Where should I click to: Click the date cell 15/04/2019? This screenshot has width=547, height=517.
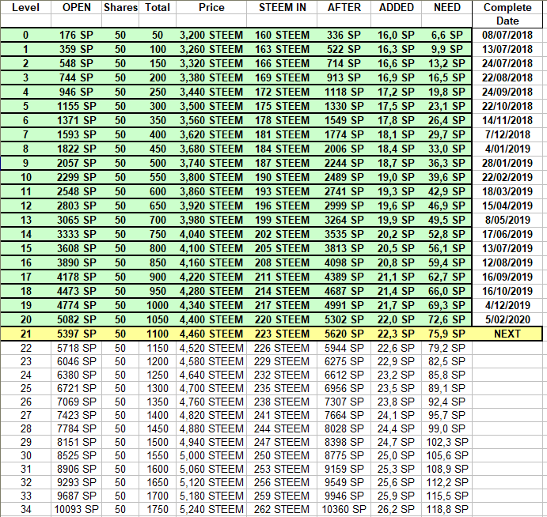[507, 206]
